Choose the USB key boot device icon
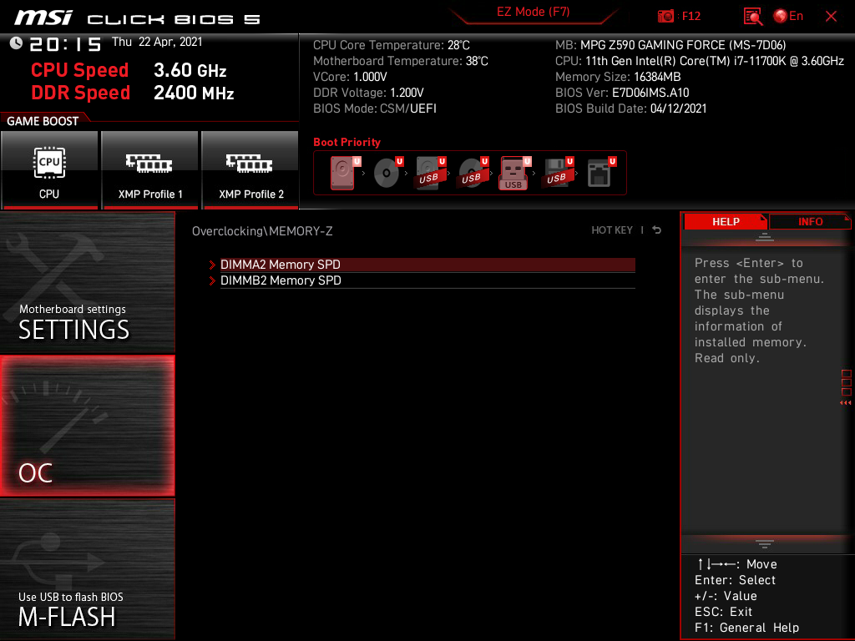Screen dimensions: 855x641 (514, 173)
